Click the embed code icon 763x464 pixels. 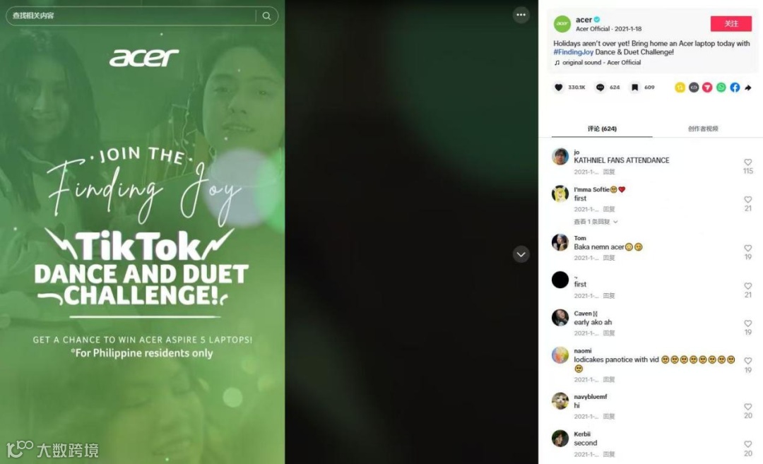coord(694,87)
